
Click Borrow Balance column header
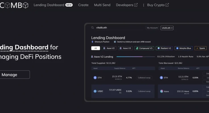pos(183,68)
